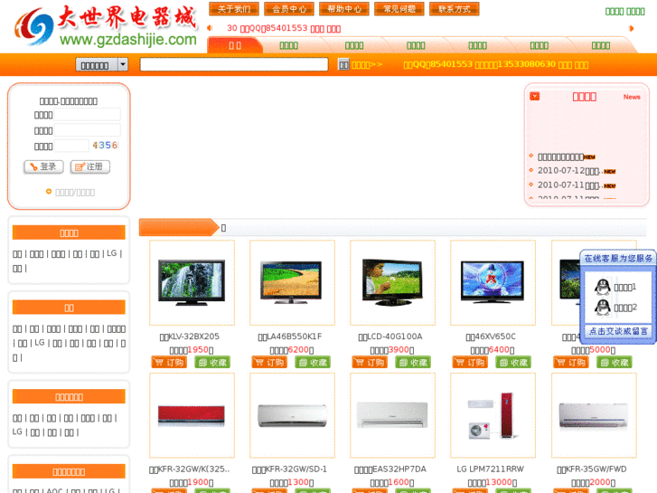Image resolution: width=657 pixels, height=493 pixels.
Task: Click LG in the first brand category box
Action: (x=111, y=253)
